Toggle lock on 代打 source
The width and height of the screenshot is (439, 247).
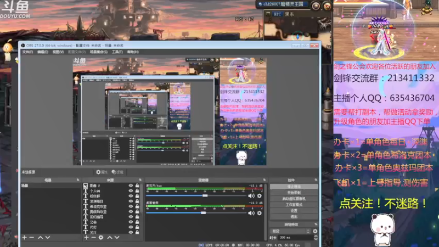(x=137, y=227)
